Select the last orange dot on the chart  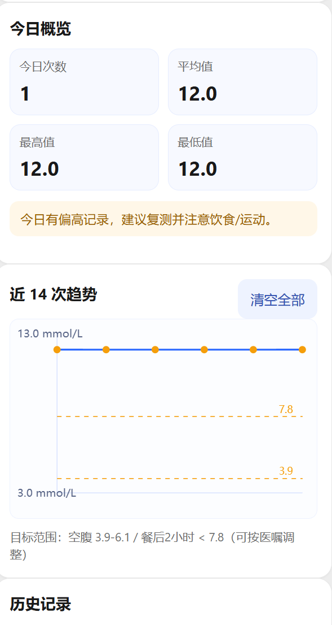[302, 350]
